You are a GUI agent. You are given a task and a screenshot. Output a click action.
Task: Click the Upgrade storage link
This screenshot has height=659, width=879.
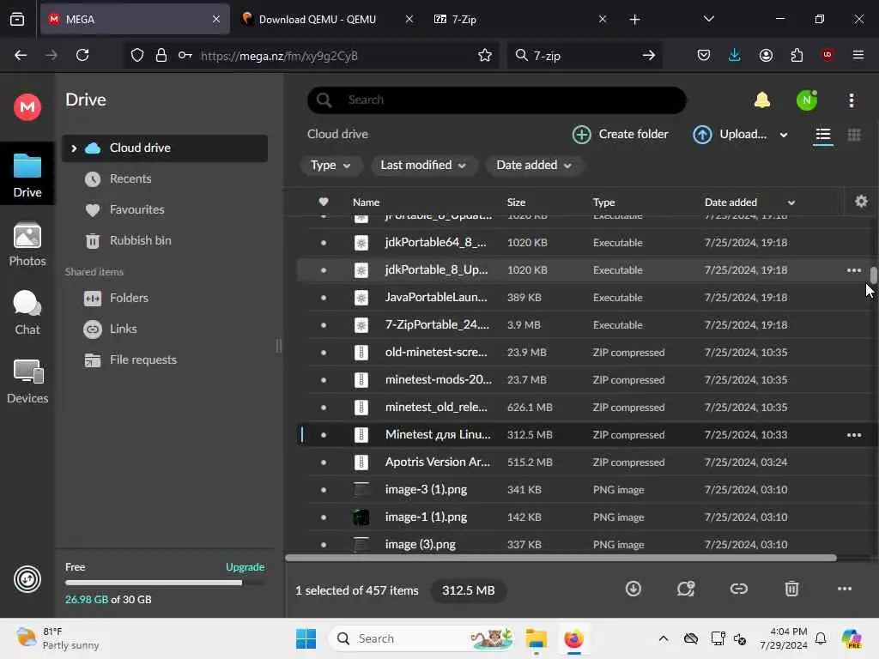tap(245, 567)
